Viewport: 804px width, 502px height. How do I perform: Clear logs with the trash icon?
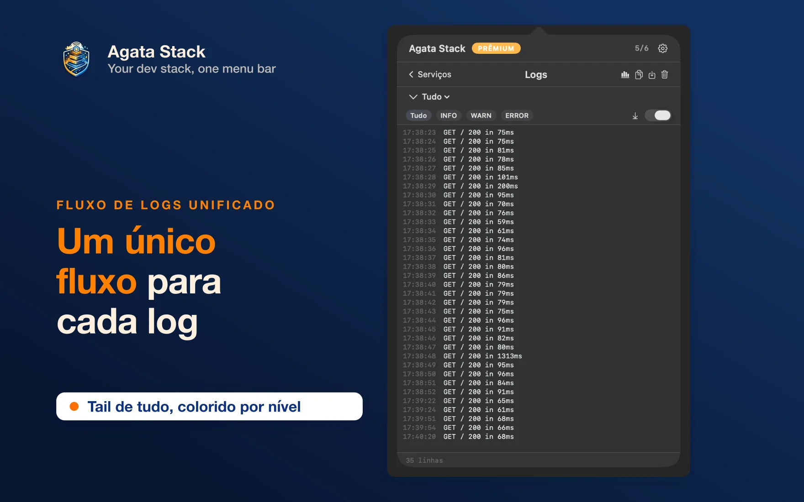[665, 74]
